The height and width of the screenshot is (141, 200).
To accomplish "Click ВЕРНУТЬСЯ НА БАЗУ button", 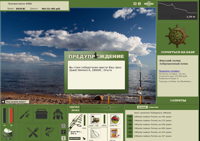I will pyautogui.click(x=178, y=52).
